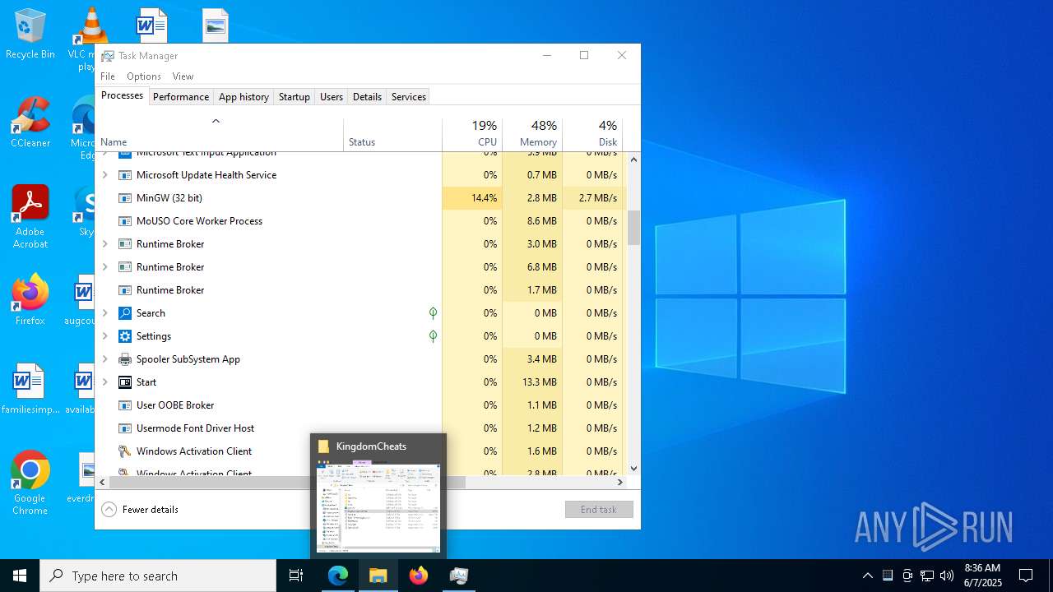Open the Options menu
The height and width of the screenshot is (592, 1053).
click(144, 76)
